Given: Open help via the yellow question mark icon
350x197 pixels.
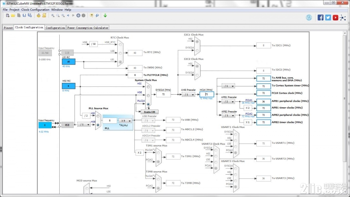Looking at the screenshot, I should [x=91, y=16].
